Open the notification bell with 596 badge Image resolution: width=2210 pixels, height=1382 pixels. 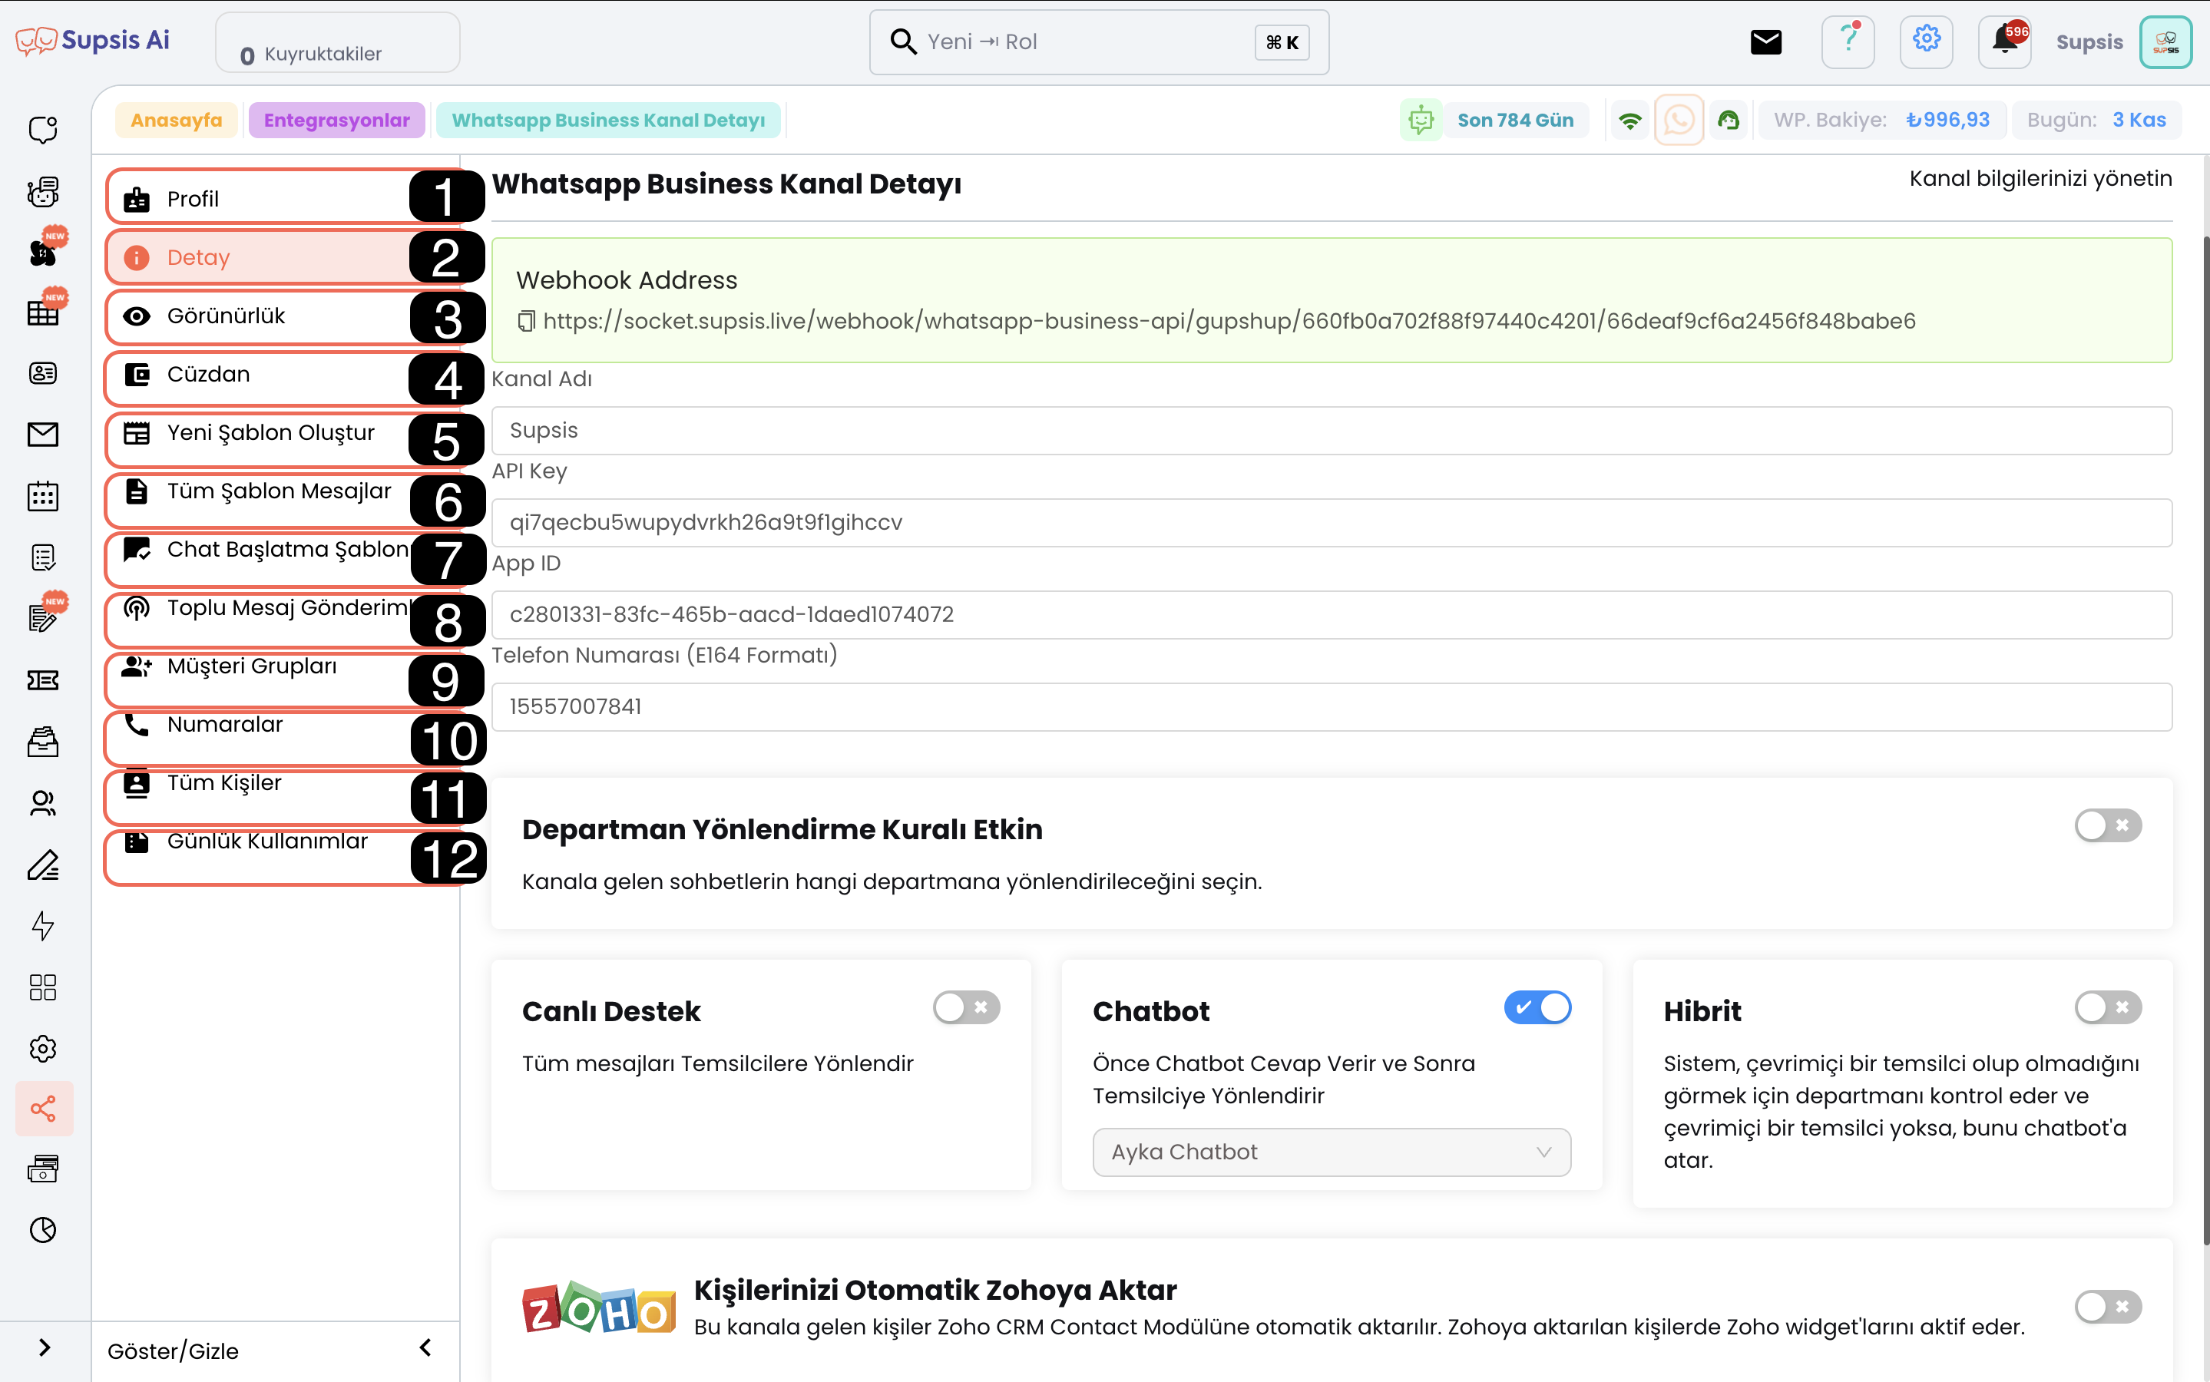(x=2005, y=41)
